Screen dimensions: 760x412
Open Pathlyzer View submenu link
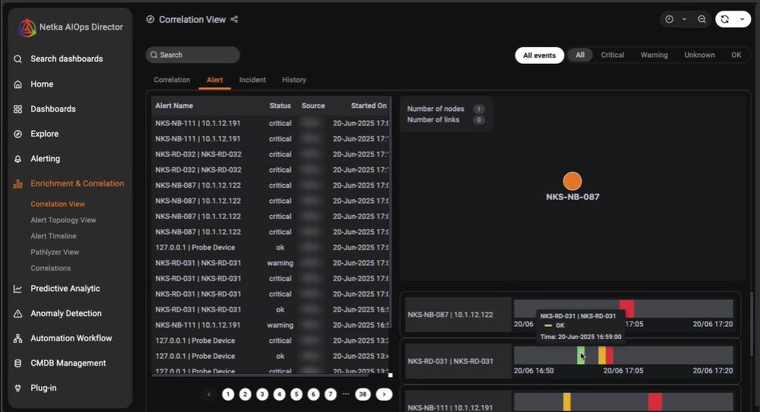coord(55,252)
